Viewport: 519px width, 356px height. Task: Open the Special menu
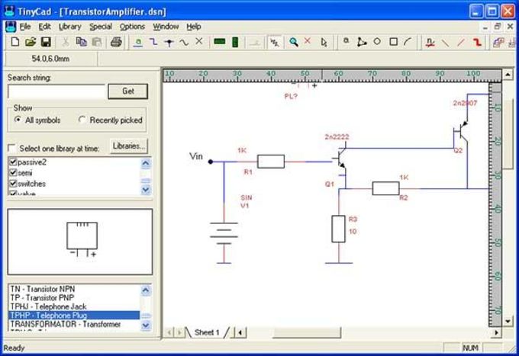pyautogui.click(x=101, y=27)
